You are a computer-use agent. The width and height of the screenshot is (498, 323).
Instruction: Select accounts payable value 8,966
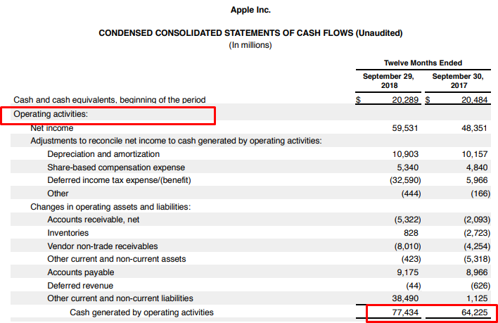(477, 272)
